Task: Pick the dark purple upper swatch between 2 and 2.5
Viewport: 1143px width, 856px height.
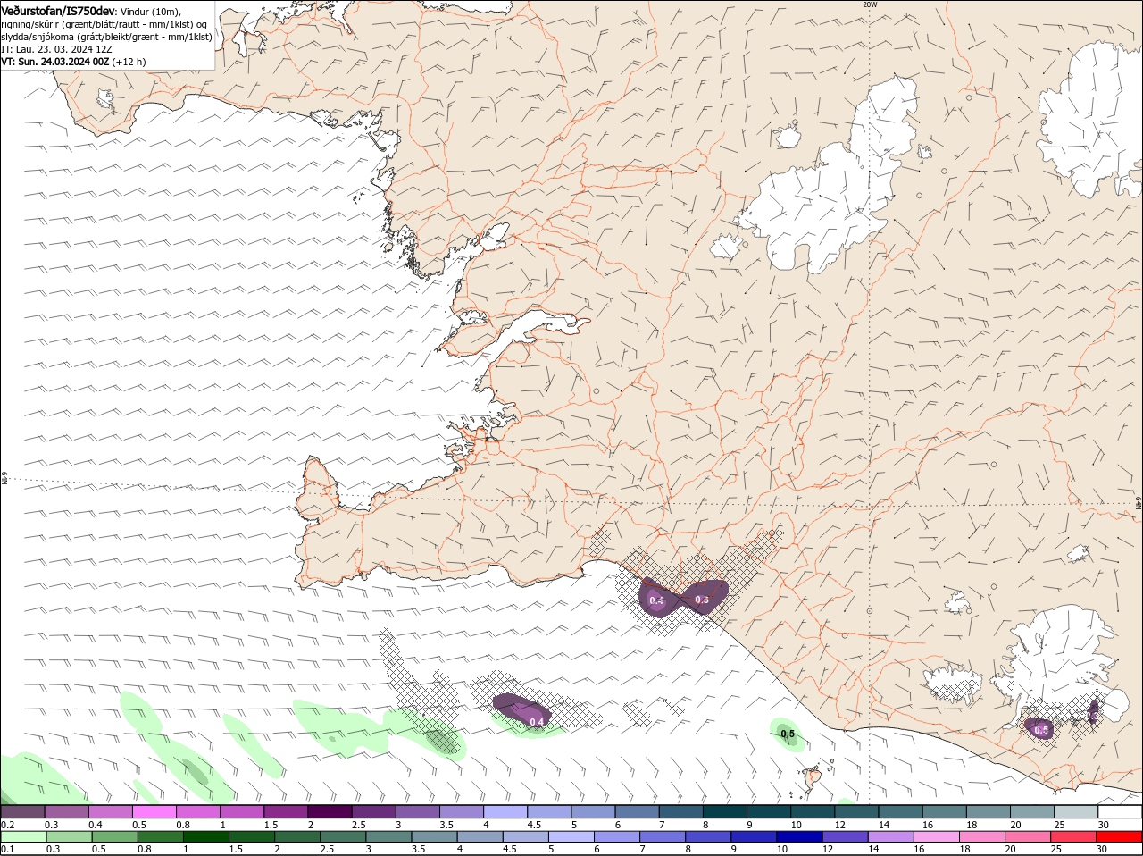Action: tap(330, 811)
